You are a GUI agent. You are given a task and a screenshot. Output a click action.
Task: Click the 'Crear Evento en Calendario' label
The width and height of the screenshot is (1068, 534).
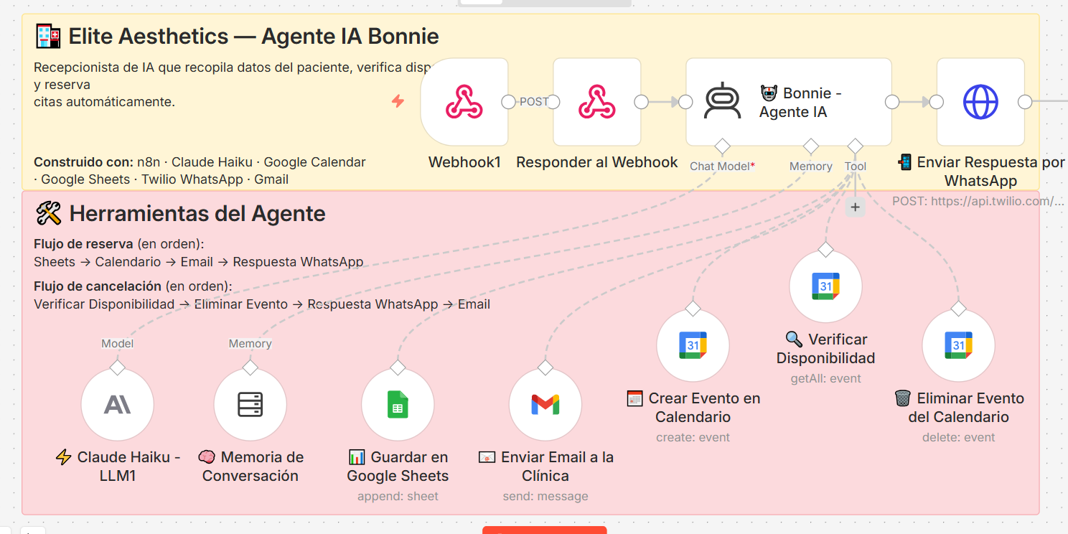click(693, 408)
